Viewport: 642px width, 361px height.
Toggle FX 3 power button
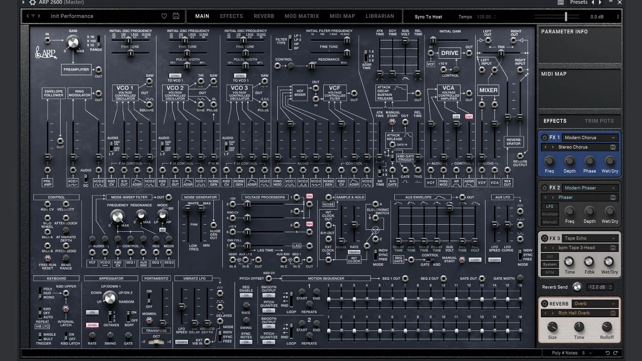pyautogui.click(x=545, y=238)
